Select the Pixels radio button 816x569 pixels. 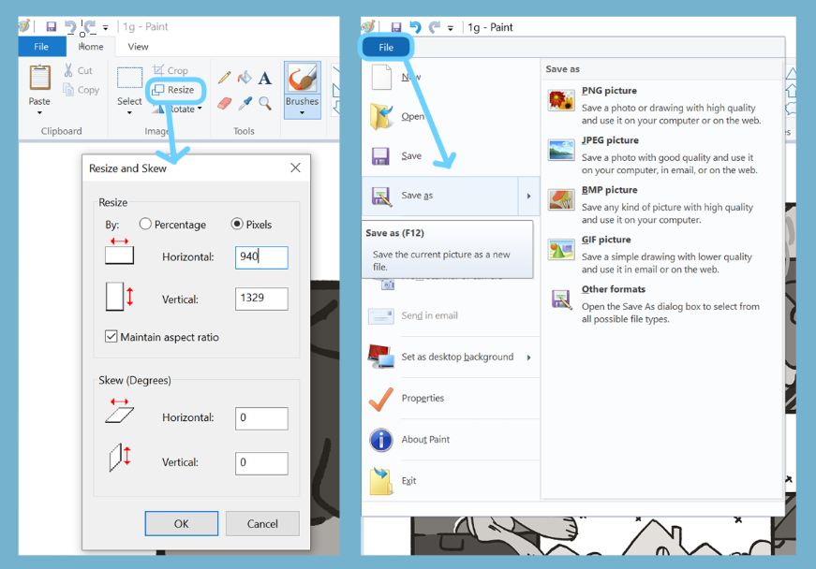click(x=237, y=225)
